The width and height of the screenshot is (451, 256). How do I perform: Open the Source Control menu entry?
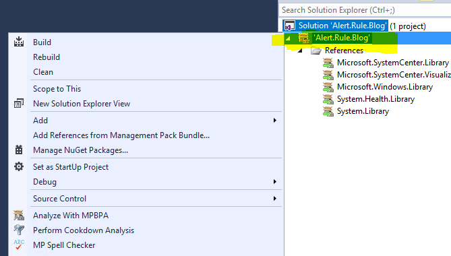(59, 199)
